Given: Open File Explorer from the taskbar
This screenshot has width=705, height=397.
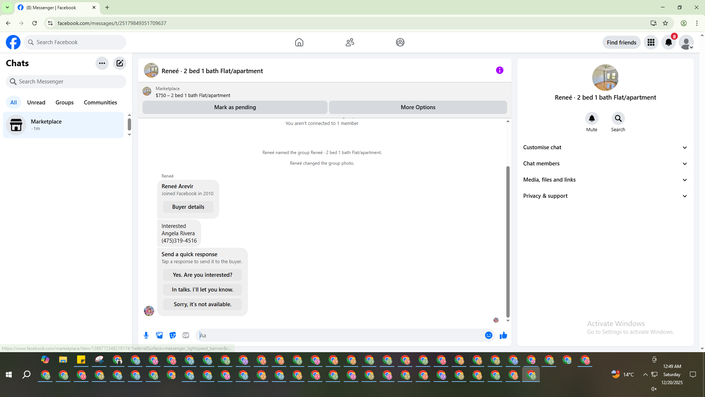Looking at the screenshot, I should (63, 360).
